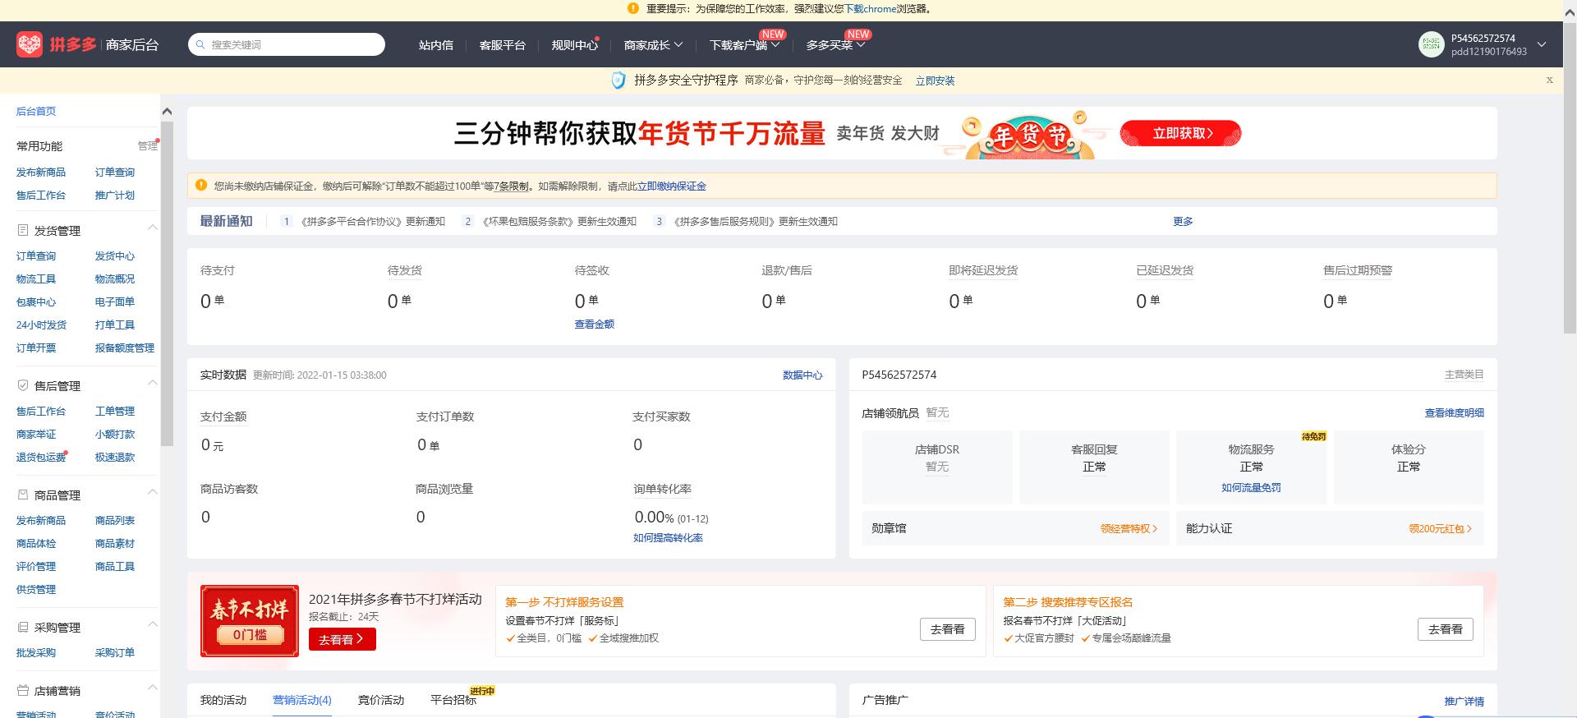Open notice 《拼多多平台合作协议》更新通知
The width and height of the screenshot is (1577, 718).
pos(373,222)
